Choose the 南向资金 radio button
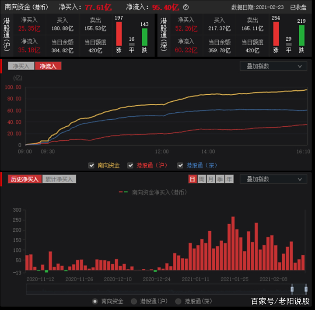The height and width of the screenshot is (310, 315). (x=95, y=301)
